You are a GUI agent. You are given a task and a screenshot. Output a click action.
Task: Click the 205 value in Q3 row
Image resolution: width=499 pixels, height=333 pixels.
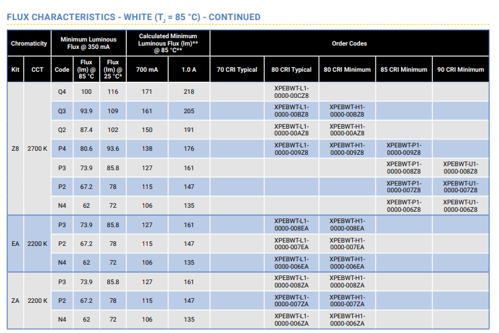(x=189, y=111)
